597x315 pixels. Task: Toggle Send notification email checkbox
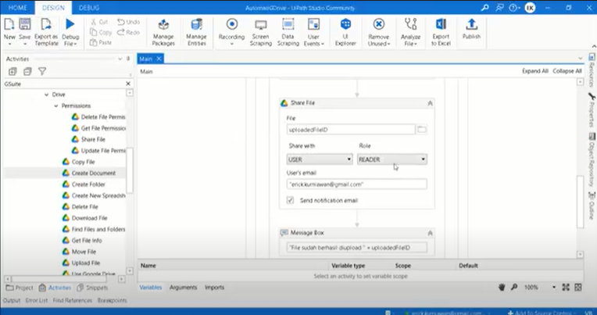(x=291, y=201)
